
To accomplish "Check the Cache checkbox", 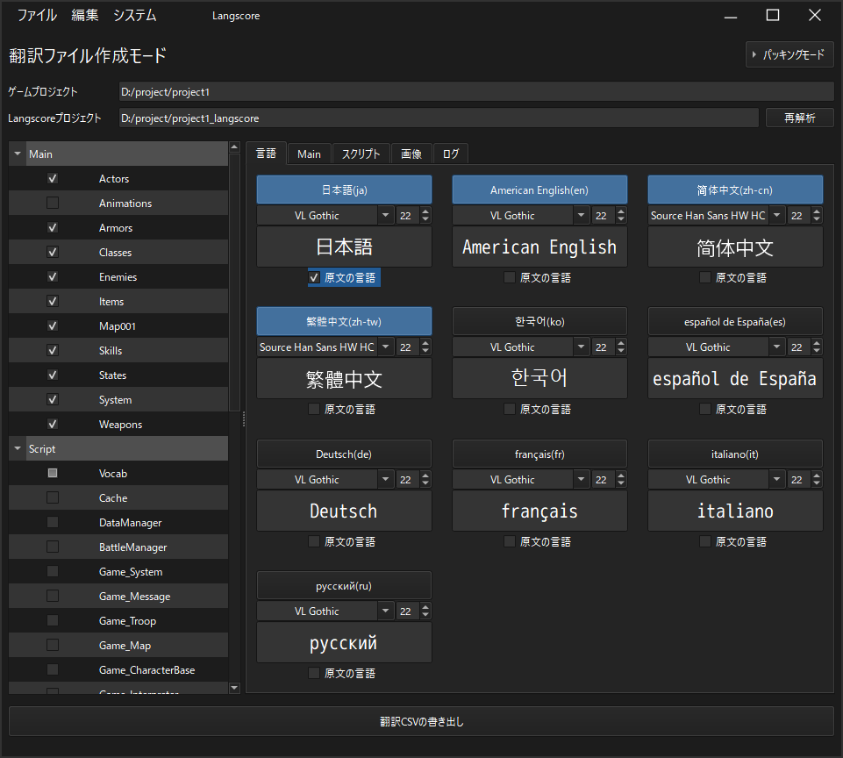I will coord(53,497).
